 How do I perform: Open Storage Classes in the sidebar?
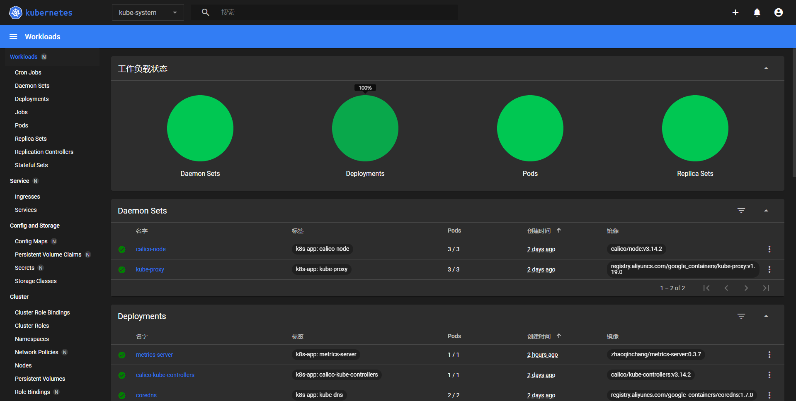36,281
